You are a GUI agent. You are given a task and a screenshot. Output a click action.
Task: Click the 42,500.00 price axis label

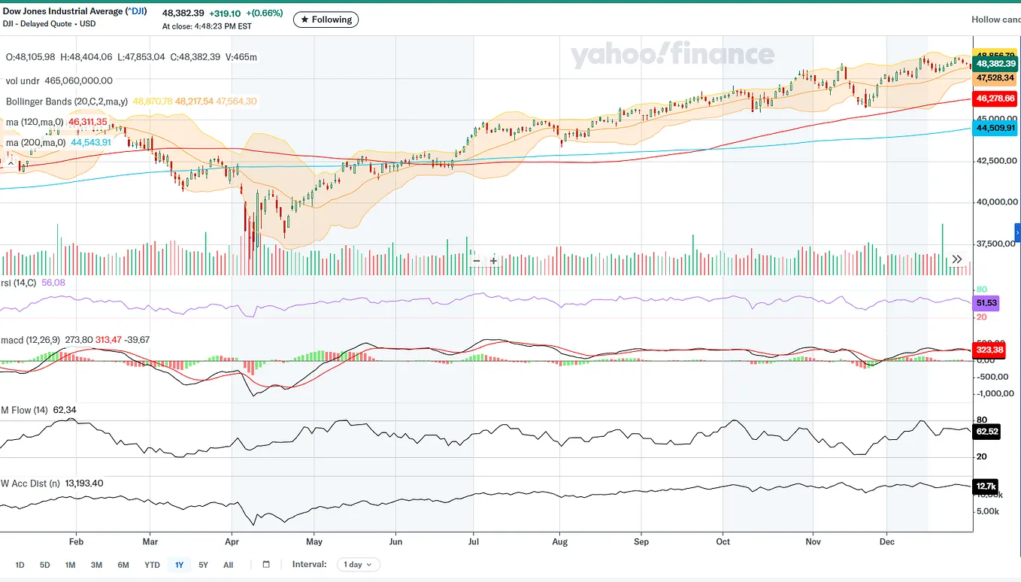995,160
